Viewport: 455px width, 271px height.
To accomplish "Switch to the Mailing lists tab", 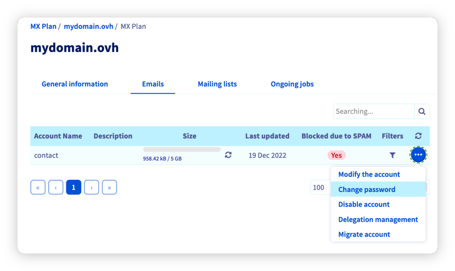I will click(x=217, y=84).
